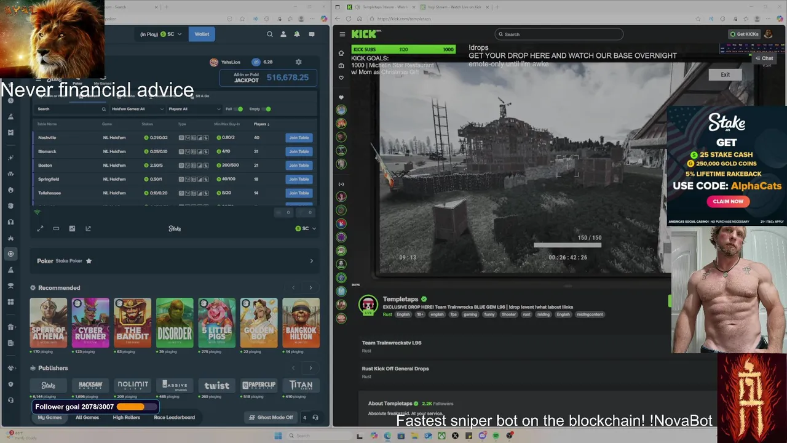Screen dimensions: 787x443
Task: Show previous Recommended games
Action: 293,288
